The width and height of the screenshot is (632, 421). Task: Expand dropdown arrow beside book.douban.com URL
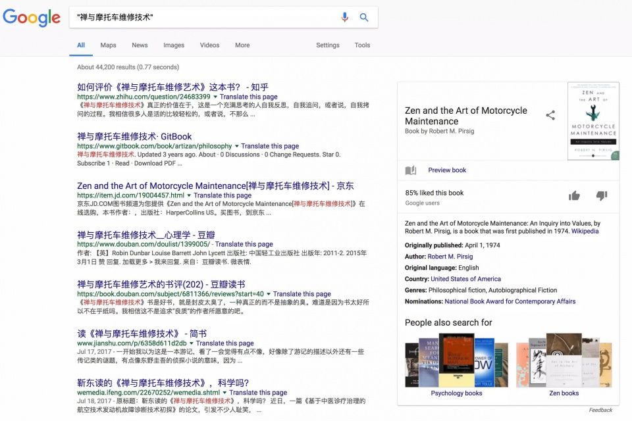pos(269,294)
